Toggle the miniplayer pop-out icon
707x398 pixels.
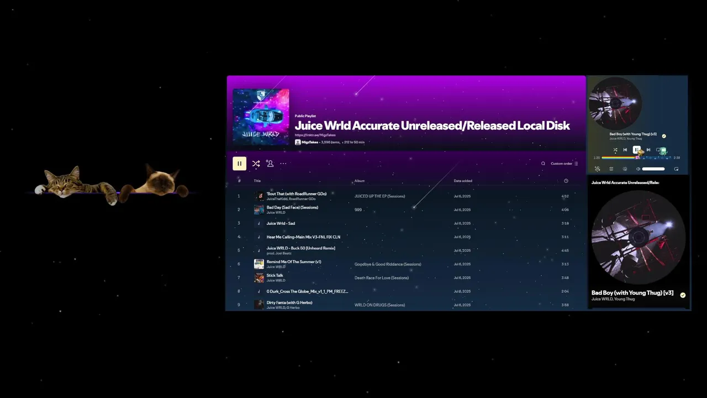point(676,169)
